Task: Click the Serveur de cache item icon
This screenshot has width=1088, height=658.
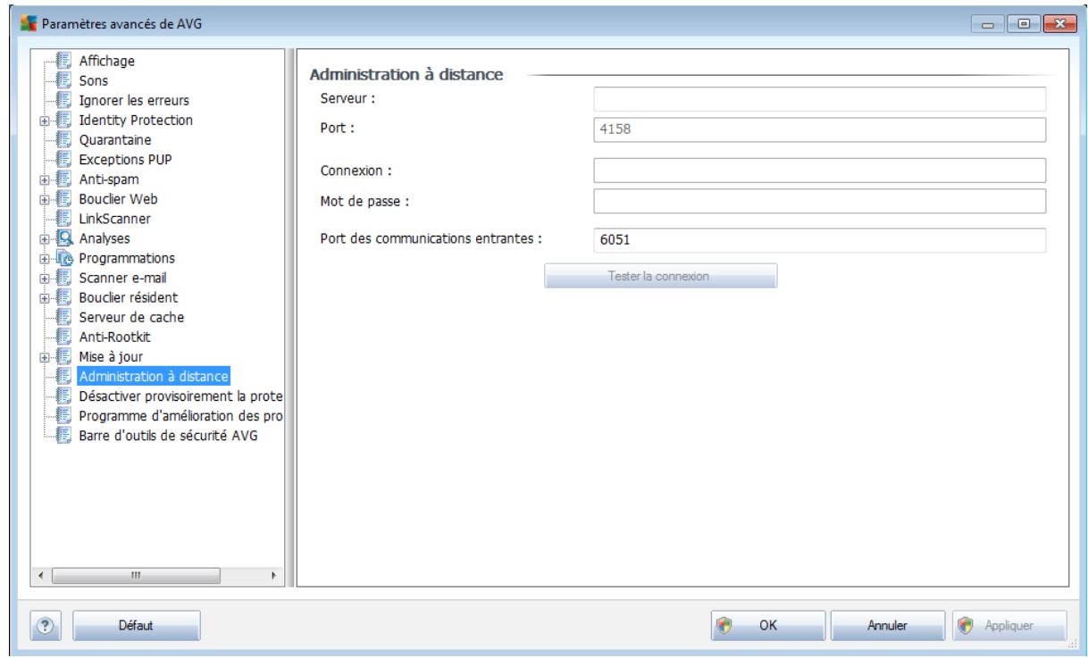Action: (63, 317)
